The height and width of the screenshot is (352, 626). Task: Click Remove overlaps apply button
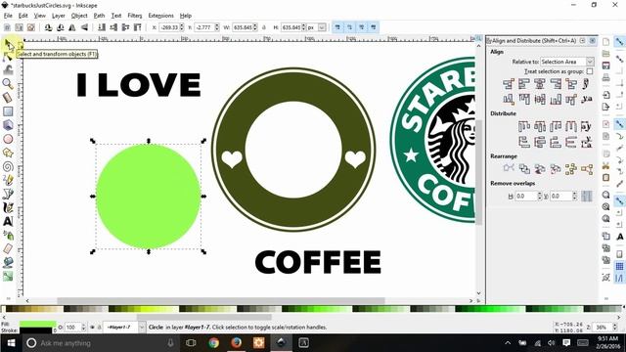(587, 196)
